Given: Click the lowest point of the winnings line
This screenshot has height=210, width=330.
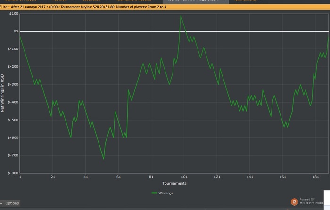Looking at the screenshot, I should pos(104,159).
